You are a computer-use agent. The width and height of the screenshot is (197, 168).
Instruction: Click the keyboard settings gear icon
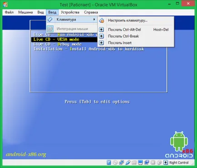(x=102, y=20)
